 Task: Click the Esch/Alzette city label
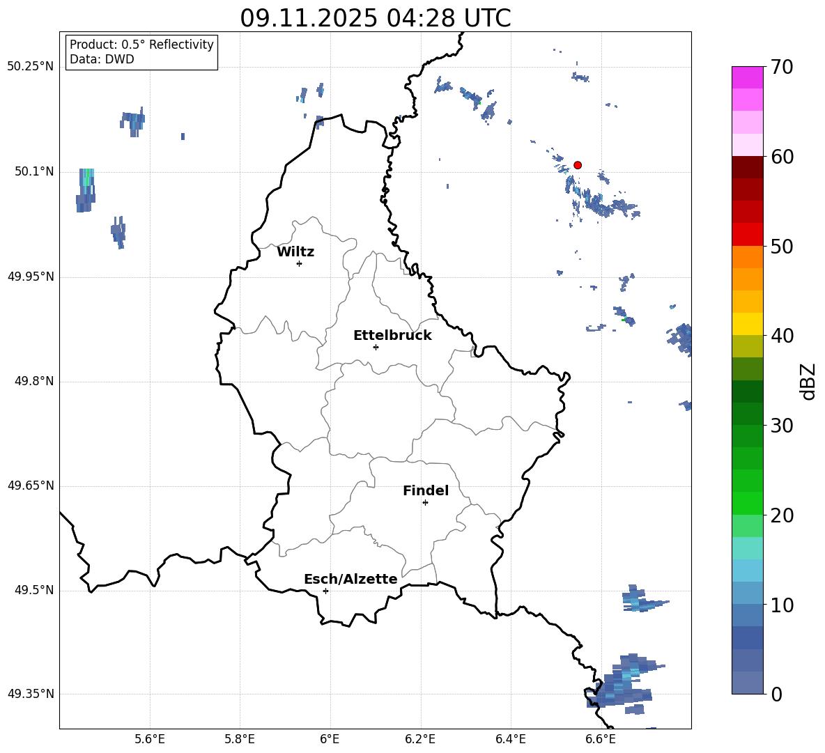click(350, 579)
